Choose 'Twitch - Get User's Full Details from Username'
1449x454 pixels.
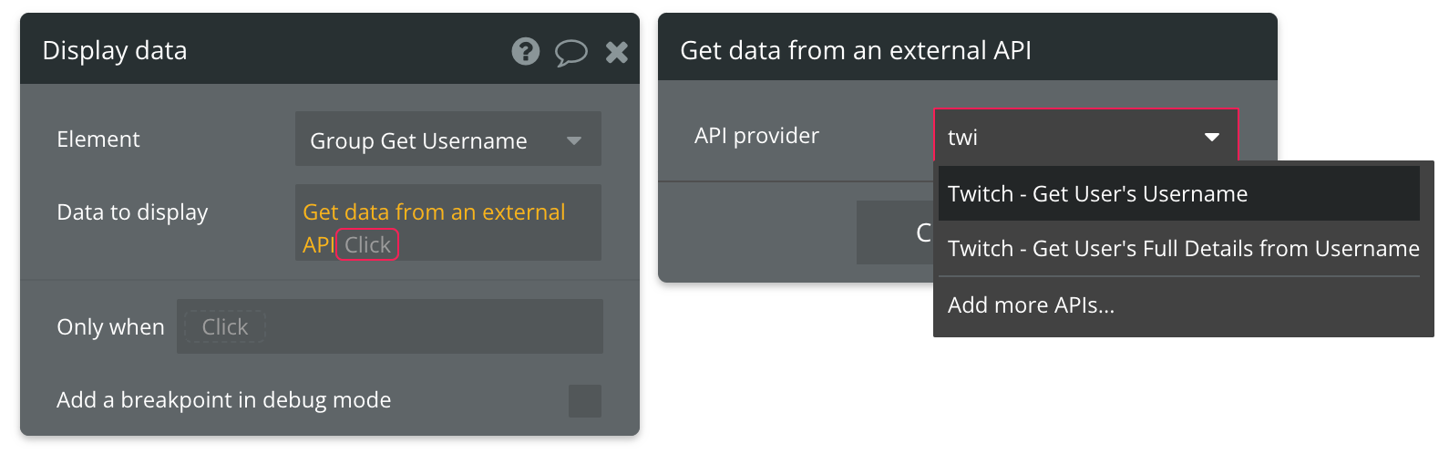tap(1183, 248)
